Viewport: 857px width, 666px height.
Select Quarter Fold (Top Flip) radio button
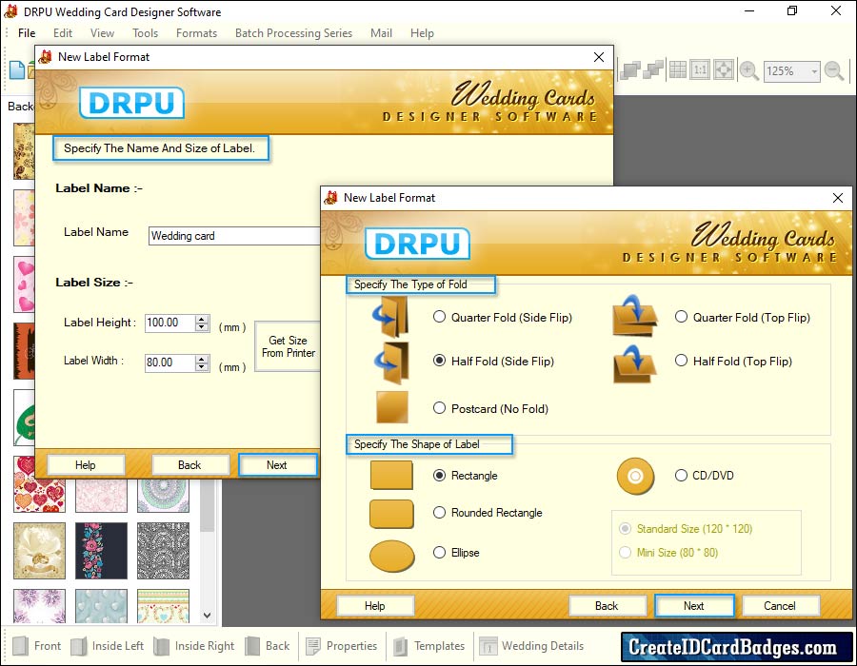coord(681,317)
